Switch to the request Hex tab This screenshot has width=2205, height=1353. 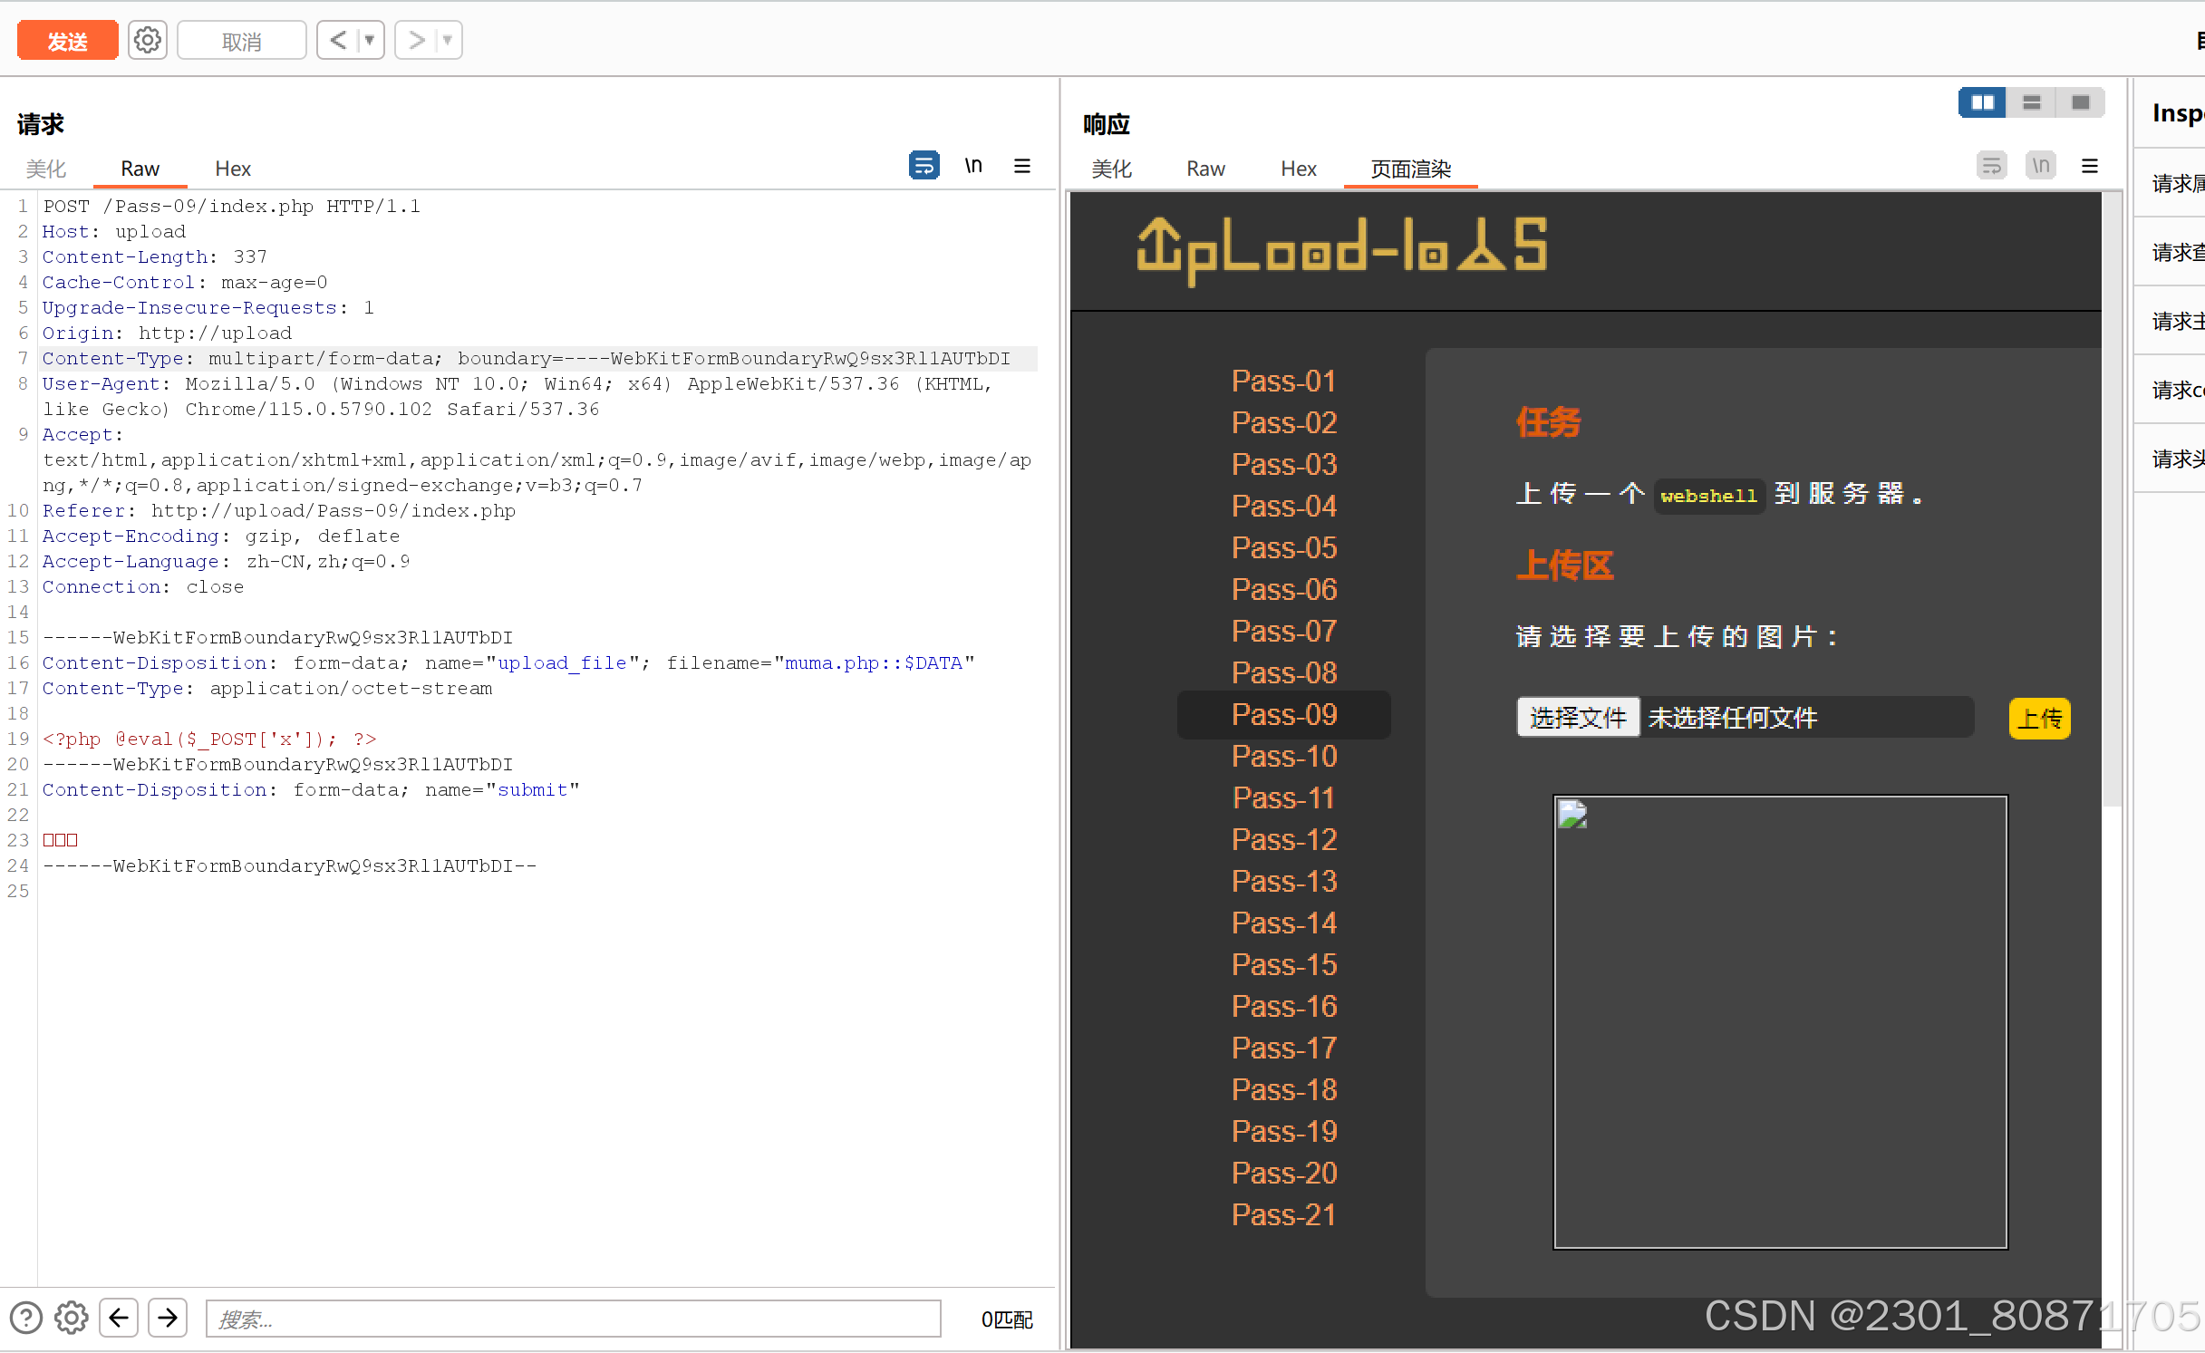click(x=233, y=169)
